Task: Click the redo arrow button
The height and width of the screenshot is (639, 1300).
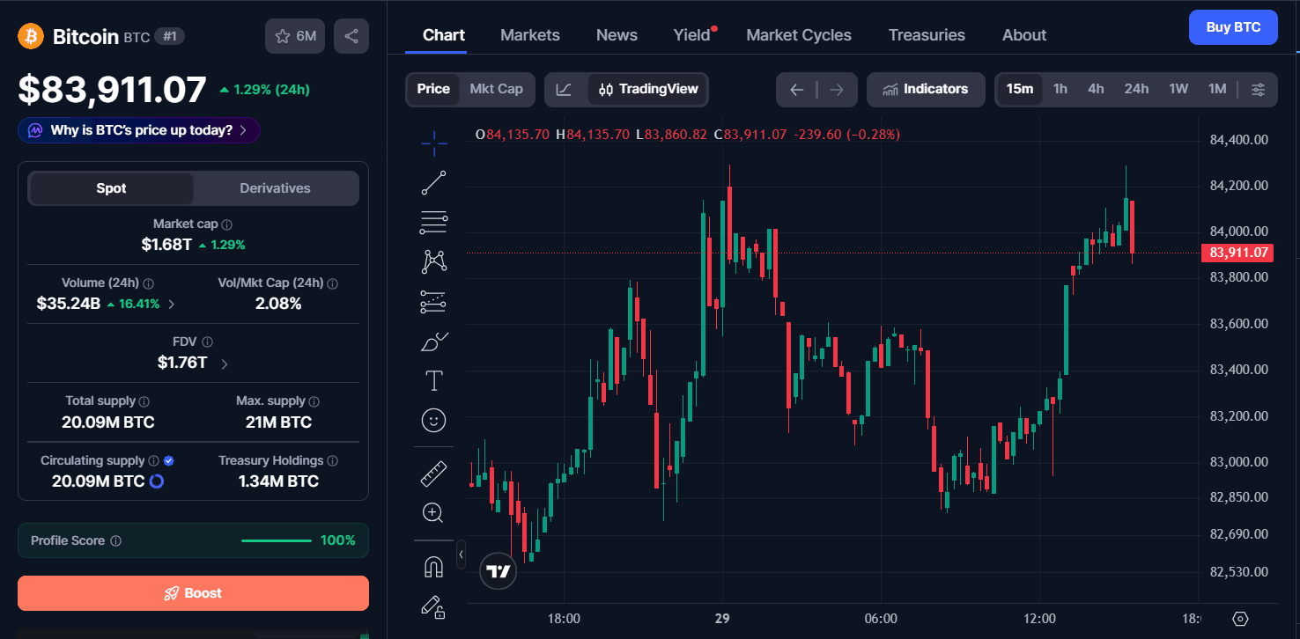Action: (x=837, y=89)
